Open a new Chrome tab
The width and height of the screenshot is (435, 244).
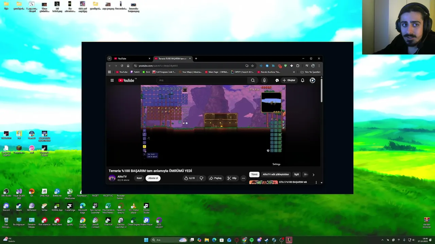(196, 59)
